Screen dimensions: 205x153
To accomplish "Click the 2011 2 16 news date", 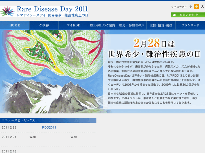I will [9, 151].
